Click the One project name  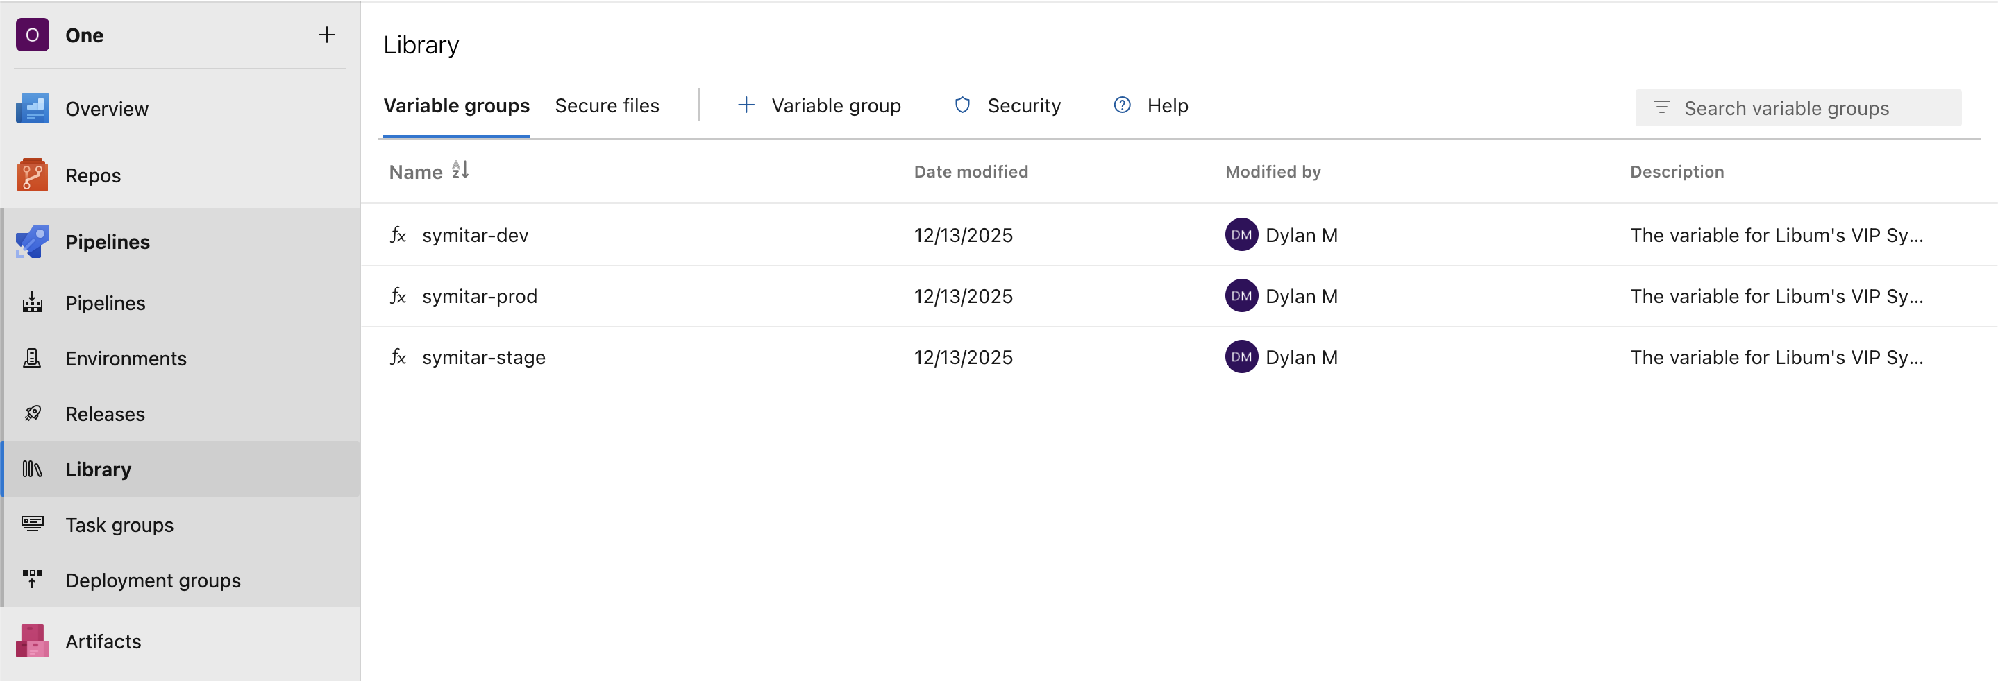85,35
